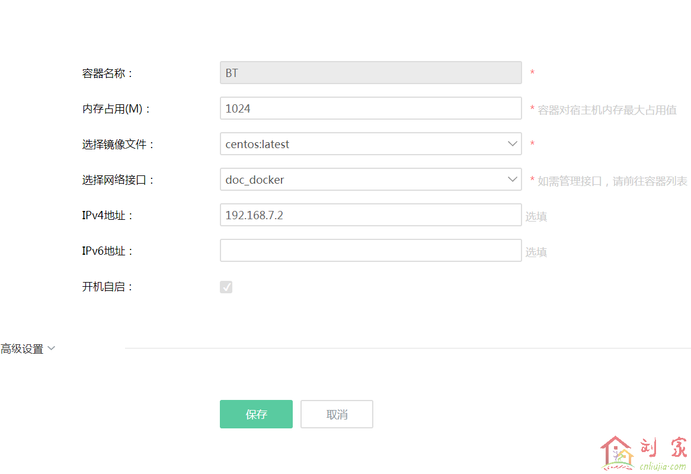Focus the 容器名称 field containing BT
Image resolution: width=691 pixels, height=474 pixels.
click(x=370, y=73)
